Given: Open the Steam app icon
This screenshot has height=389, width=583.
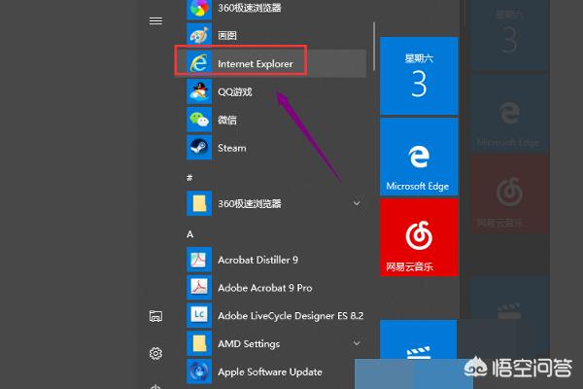Looking at the screenshot, I should 199,148.
